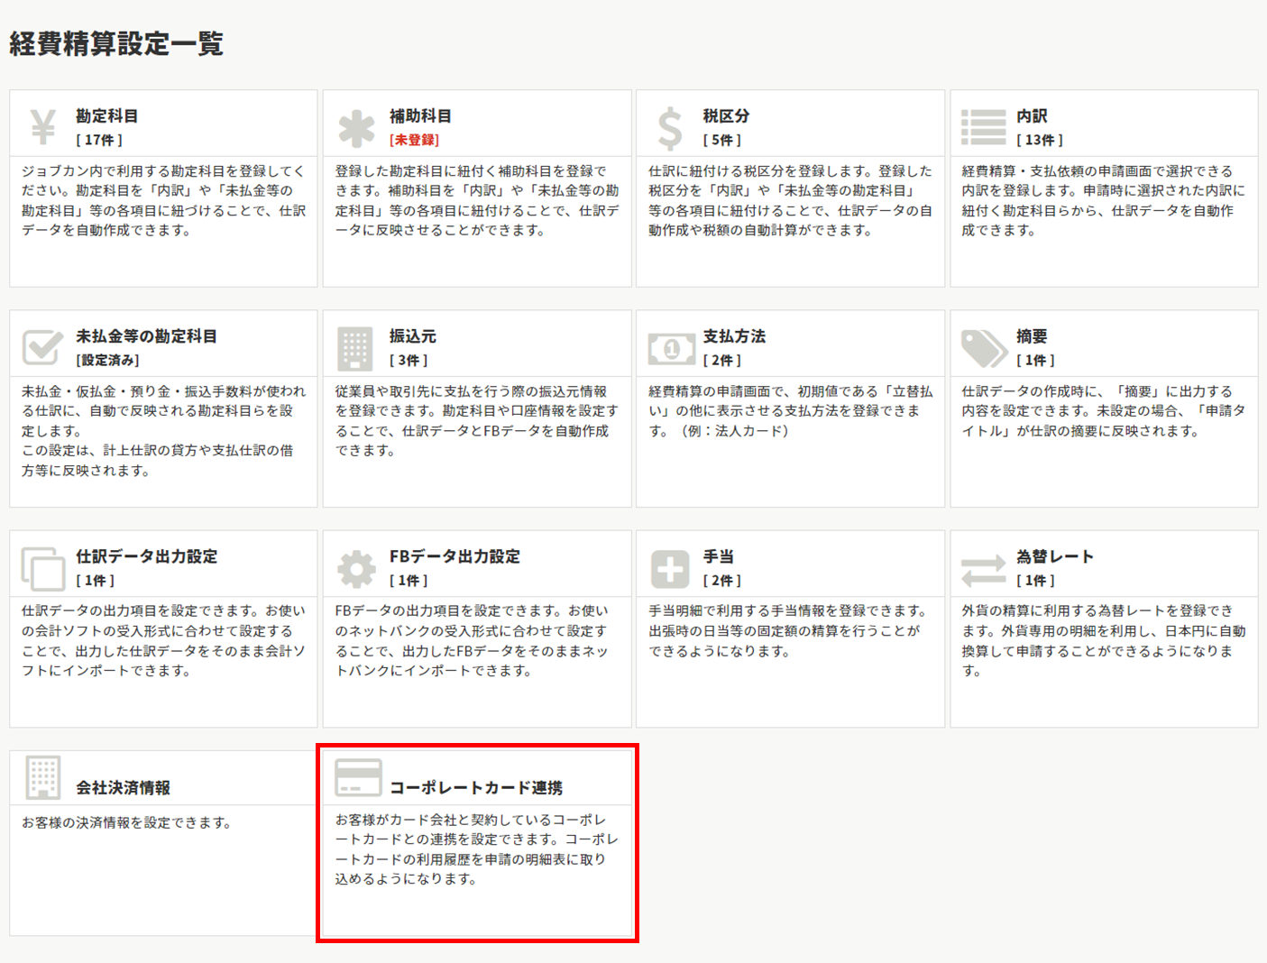
Task: Click the asterisk icon for 補助科目
Action: tap(356, 128)
